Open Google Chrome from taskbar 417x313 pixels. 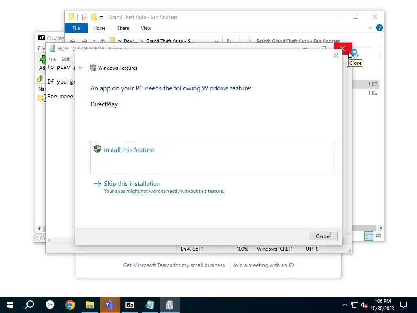click(70, 305)
